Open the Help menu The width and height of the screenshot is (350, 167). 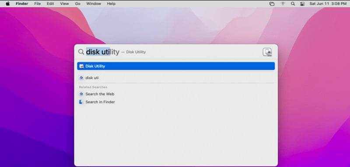(x=111, y=3)
